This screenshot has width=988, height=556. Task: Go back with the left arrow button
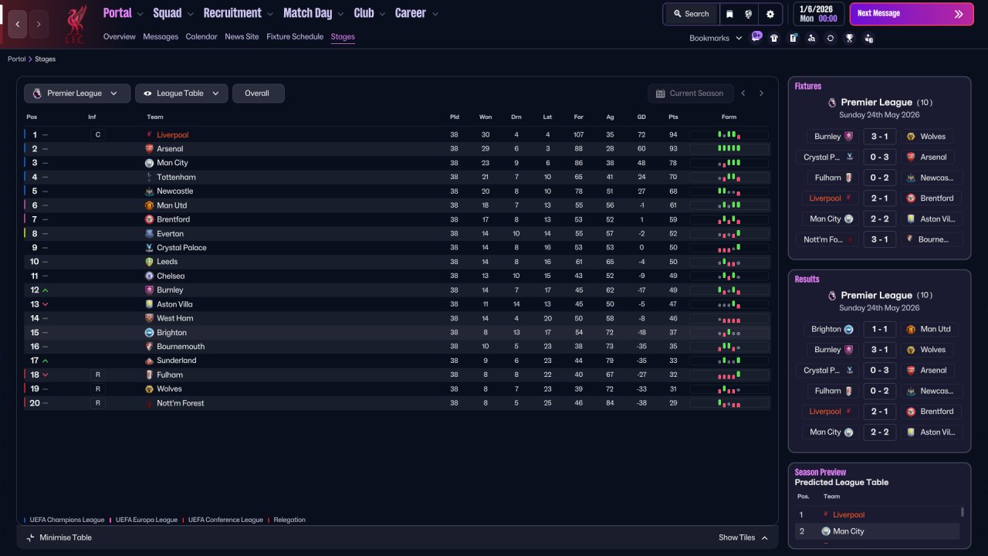pos(18,24)
